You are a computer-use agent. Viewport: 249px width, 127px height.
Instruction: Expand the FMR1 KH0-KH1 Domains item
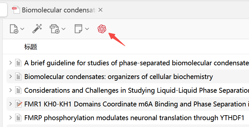[11, 104]
